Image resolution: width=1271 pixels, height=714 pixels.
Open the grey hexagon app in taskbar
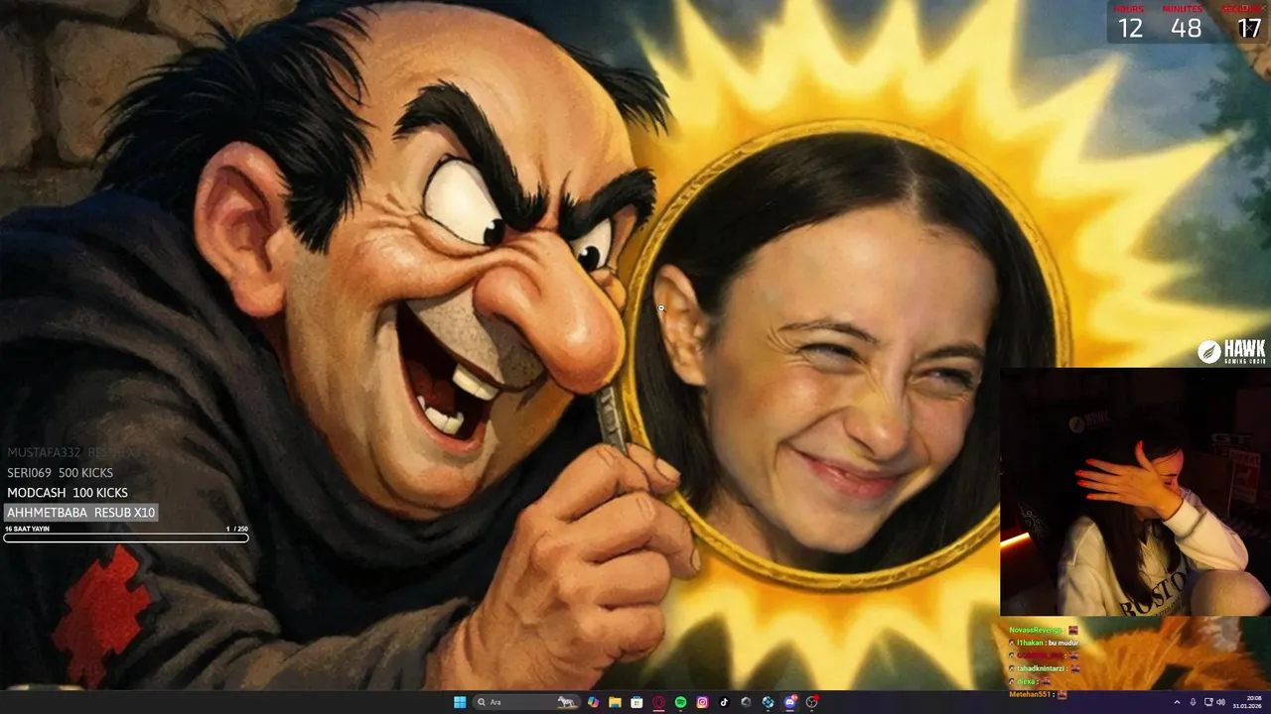[x=746, y=702]
